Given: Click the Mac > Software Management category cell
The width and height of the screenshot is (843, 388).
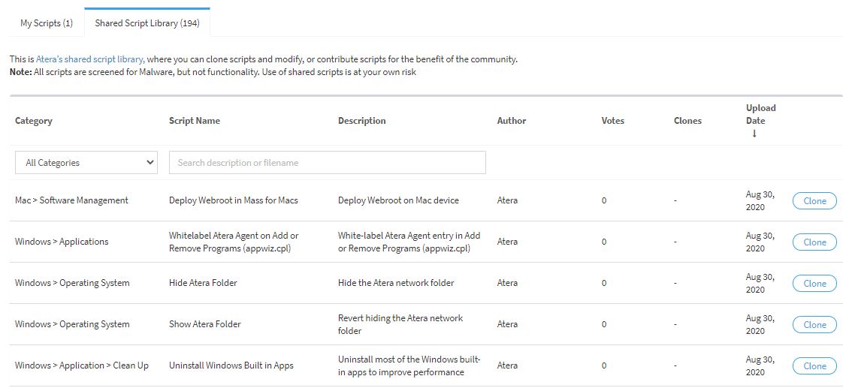Looking at the screenshot, I should 71,200.
